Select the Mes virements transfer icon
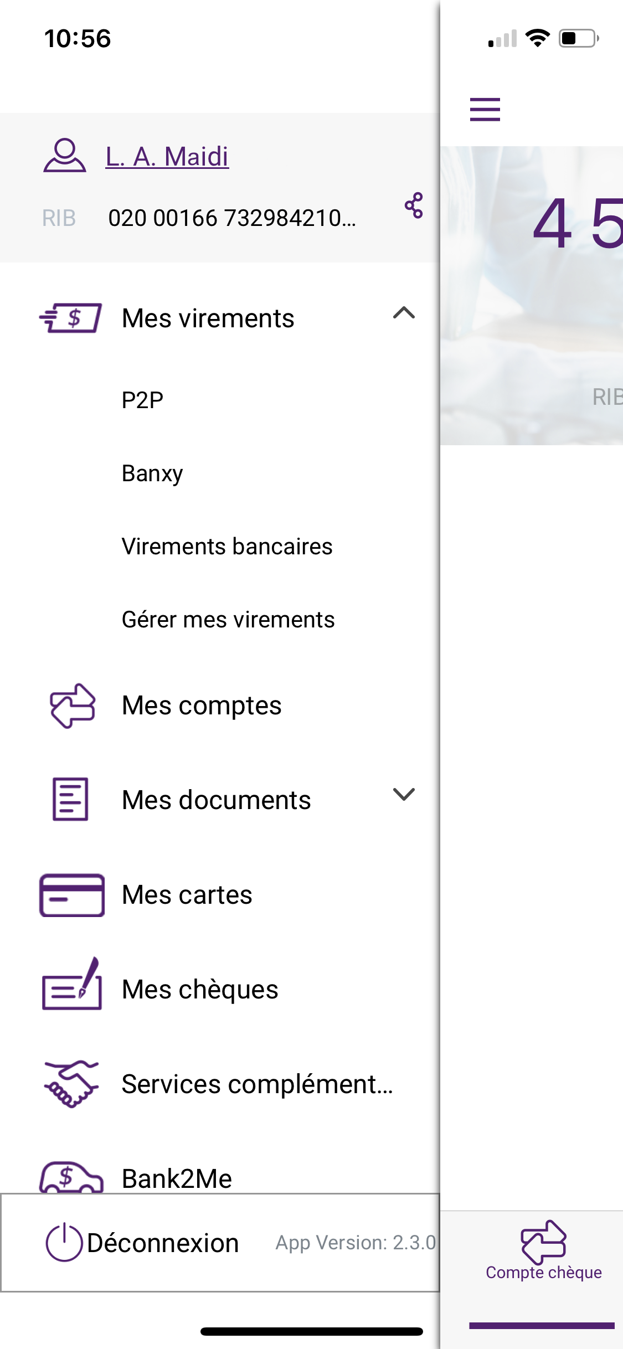The image size is (623, 1349). [x=69, y=317]
